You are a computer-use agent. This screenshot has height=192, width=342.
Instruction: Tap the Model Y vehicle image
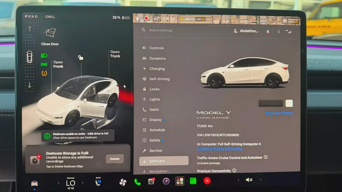(245, 73)
